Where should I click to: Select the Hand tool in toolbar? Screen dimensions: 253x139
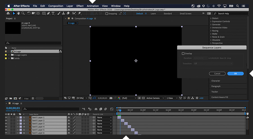(18, 13)
